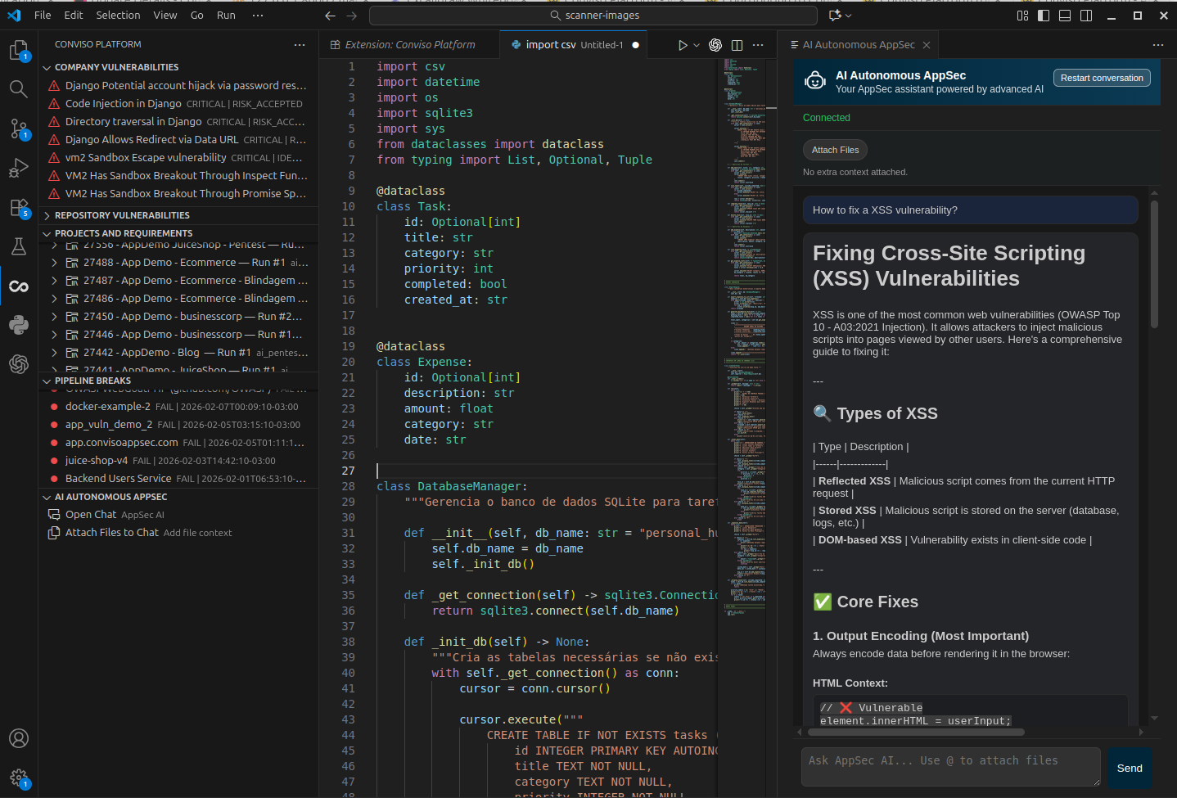1177x798 pixels.
Task: Open the Customize Layout icon
Action: click(1022, 16)
